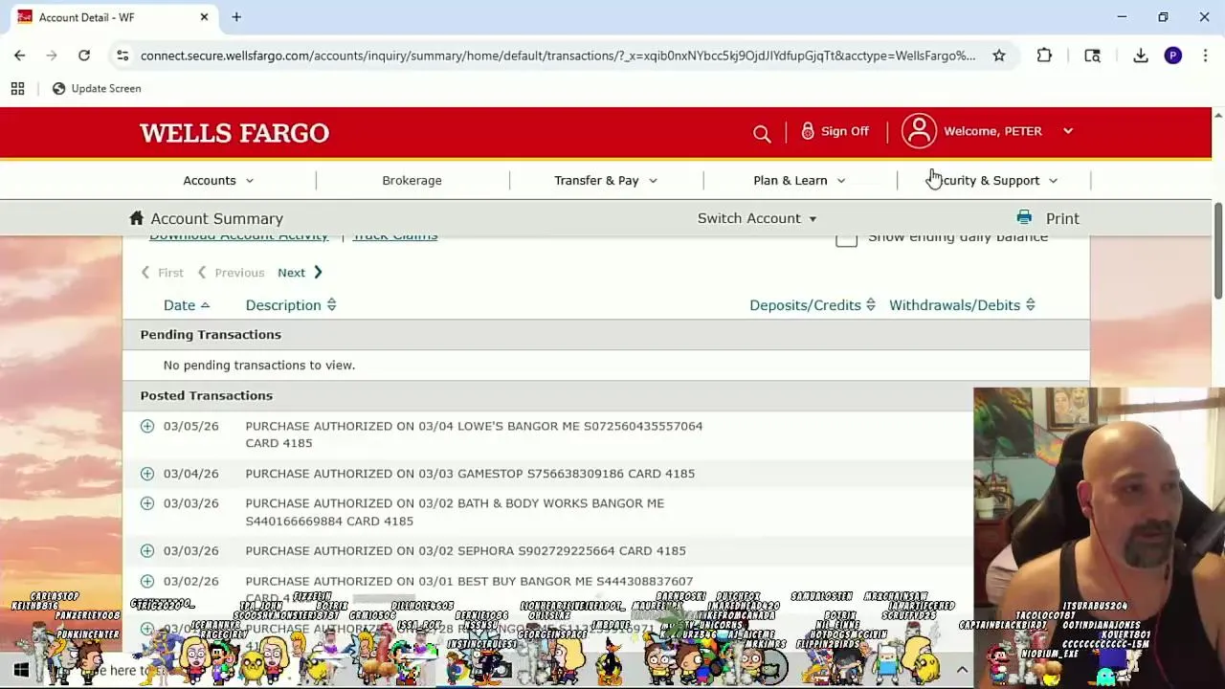Open the Update Screen bookmark
The image size is (1225, 689).
(x=96, y=88)
